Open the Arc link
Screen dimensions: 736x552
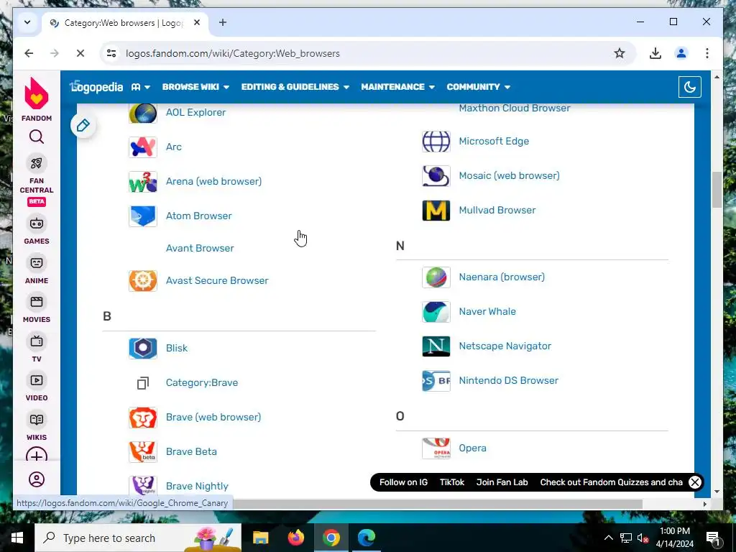point(174,147)
